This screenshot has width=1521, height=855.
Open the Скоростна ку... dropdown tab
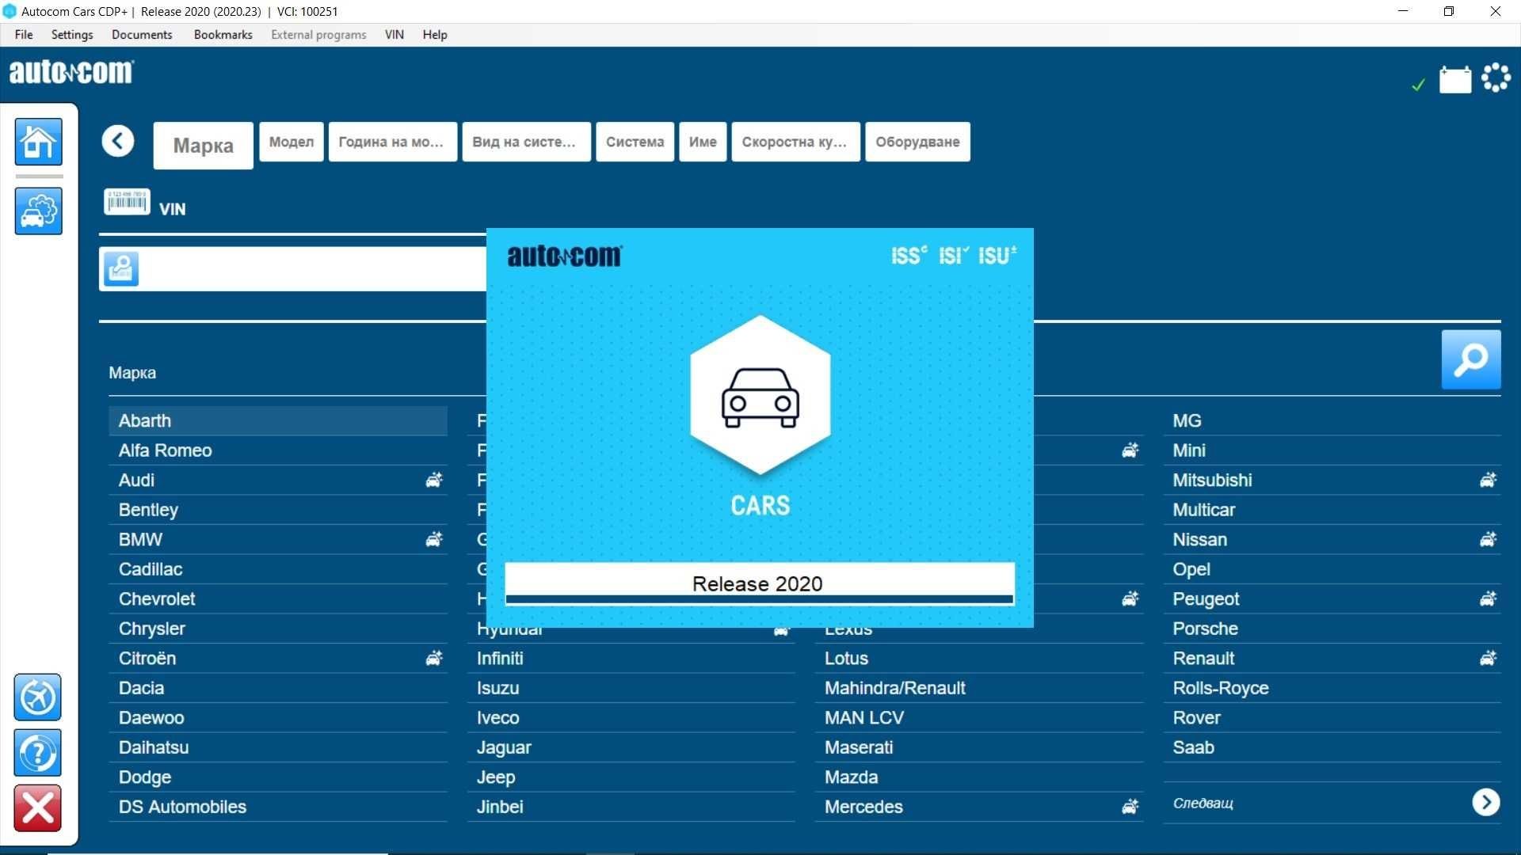[x=797, y=141]
